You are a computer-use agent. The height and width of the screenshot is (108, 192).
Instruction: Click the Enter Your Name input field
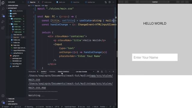click(155, 57)
